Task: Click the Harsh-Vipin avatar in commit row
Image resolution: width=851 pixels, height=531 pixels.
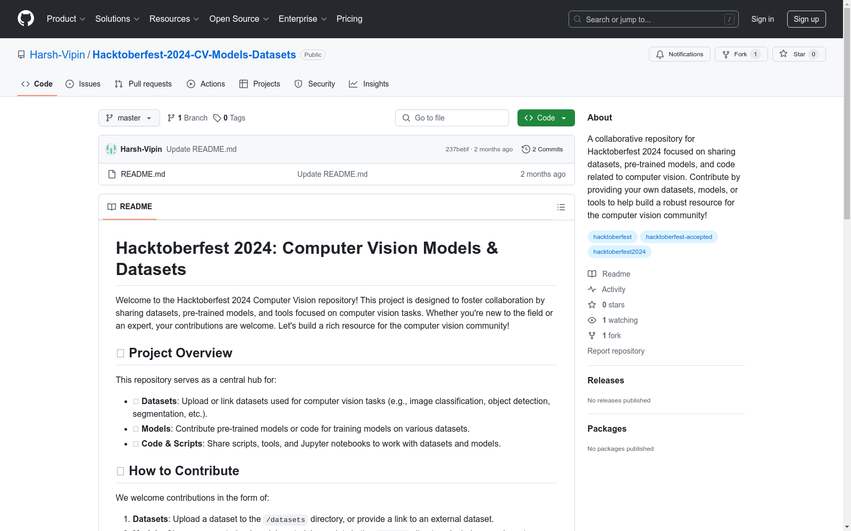Action: [x=111, y=149]
